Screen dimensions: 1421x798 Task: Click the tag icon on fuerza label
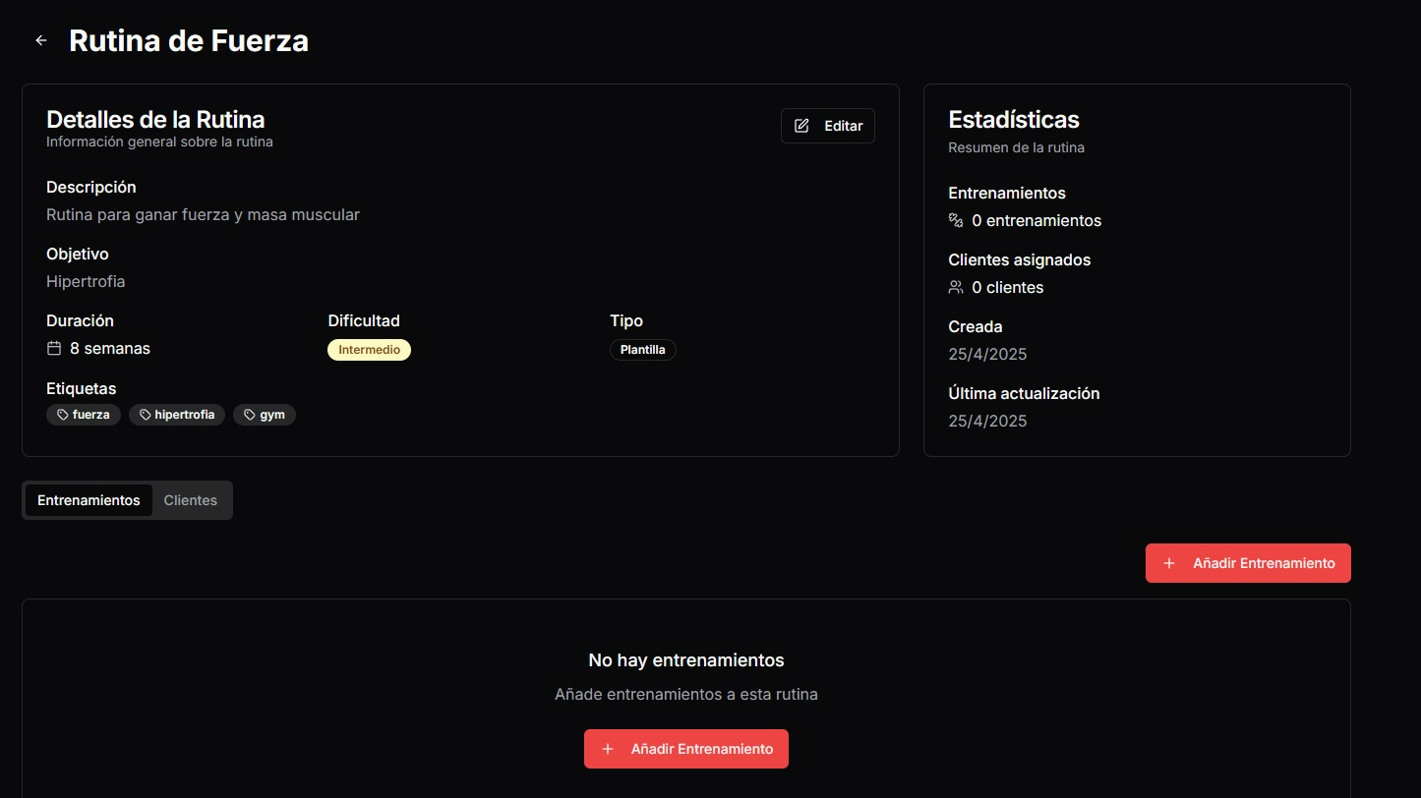(x=62, y=415)
